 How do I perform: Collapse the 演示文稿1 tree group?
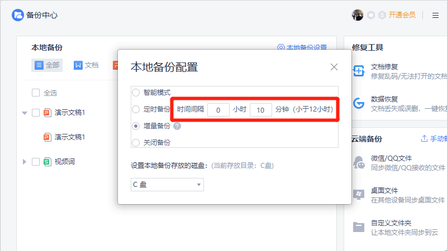tap(24, 113)
